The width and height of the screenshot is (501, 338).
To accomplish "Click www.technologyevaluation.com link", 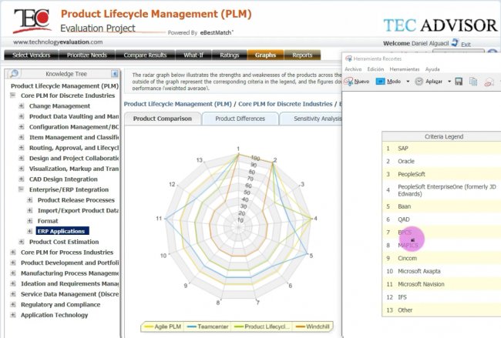I will coord(58,42).
